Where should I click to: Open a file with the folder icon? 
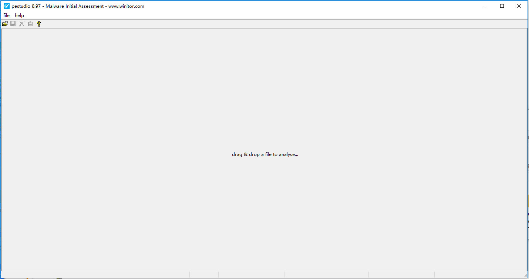[5, 24]
